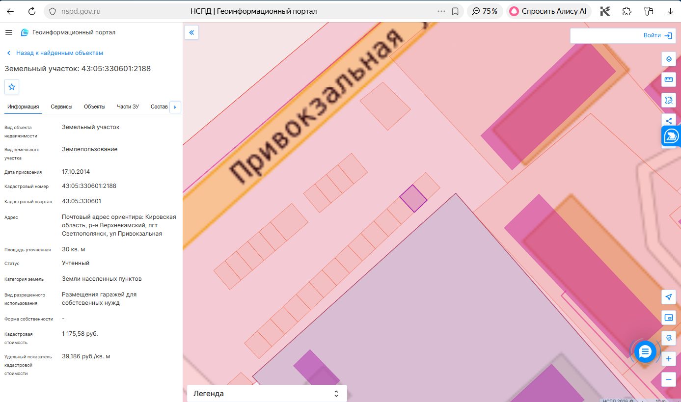Viewport: 681px width, 402px height.
Task: Reload the browser page
Action: tap(32, 11)
